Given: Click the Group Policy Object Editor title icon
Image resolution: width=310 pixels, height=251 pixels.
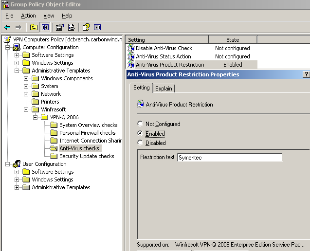Looking at the screenshot, I should point(5,4).
